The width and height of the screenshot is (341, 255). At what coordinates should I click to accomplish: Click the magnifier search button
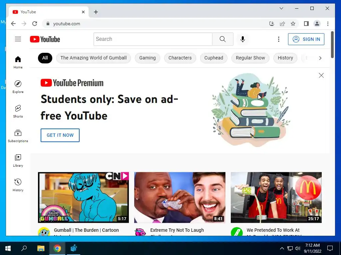point(222,39)
